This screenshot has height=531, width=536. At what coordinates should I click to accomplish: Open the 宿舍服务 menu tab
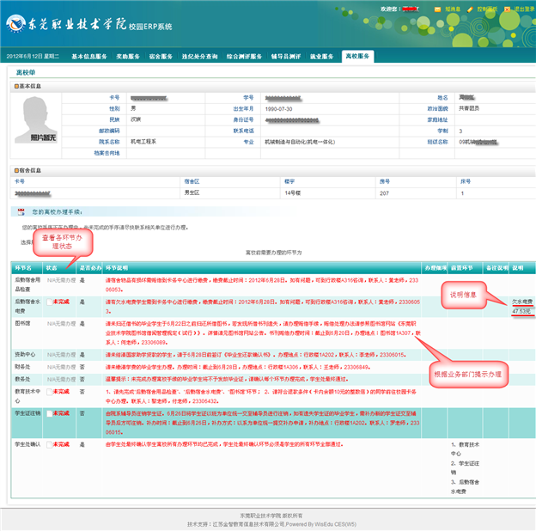(162, 56)
